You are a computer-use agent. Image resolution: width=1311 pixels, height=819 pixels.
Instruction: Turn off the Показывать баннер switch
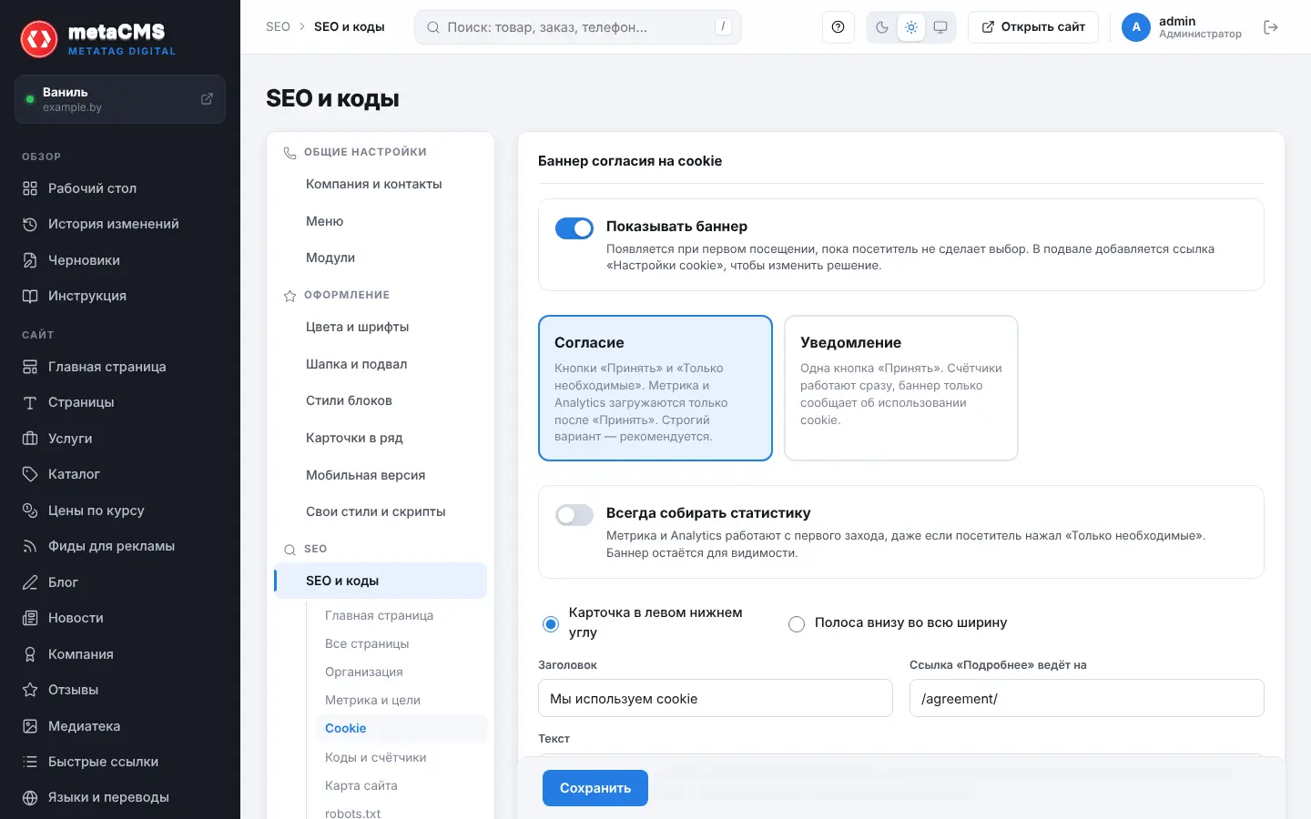click(574, 228)
